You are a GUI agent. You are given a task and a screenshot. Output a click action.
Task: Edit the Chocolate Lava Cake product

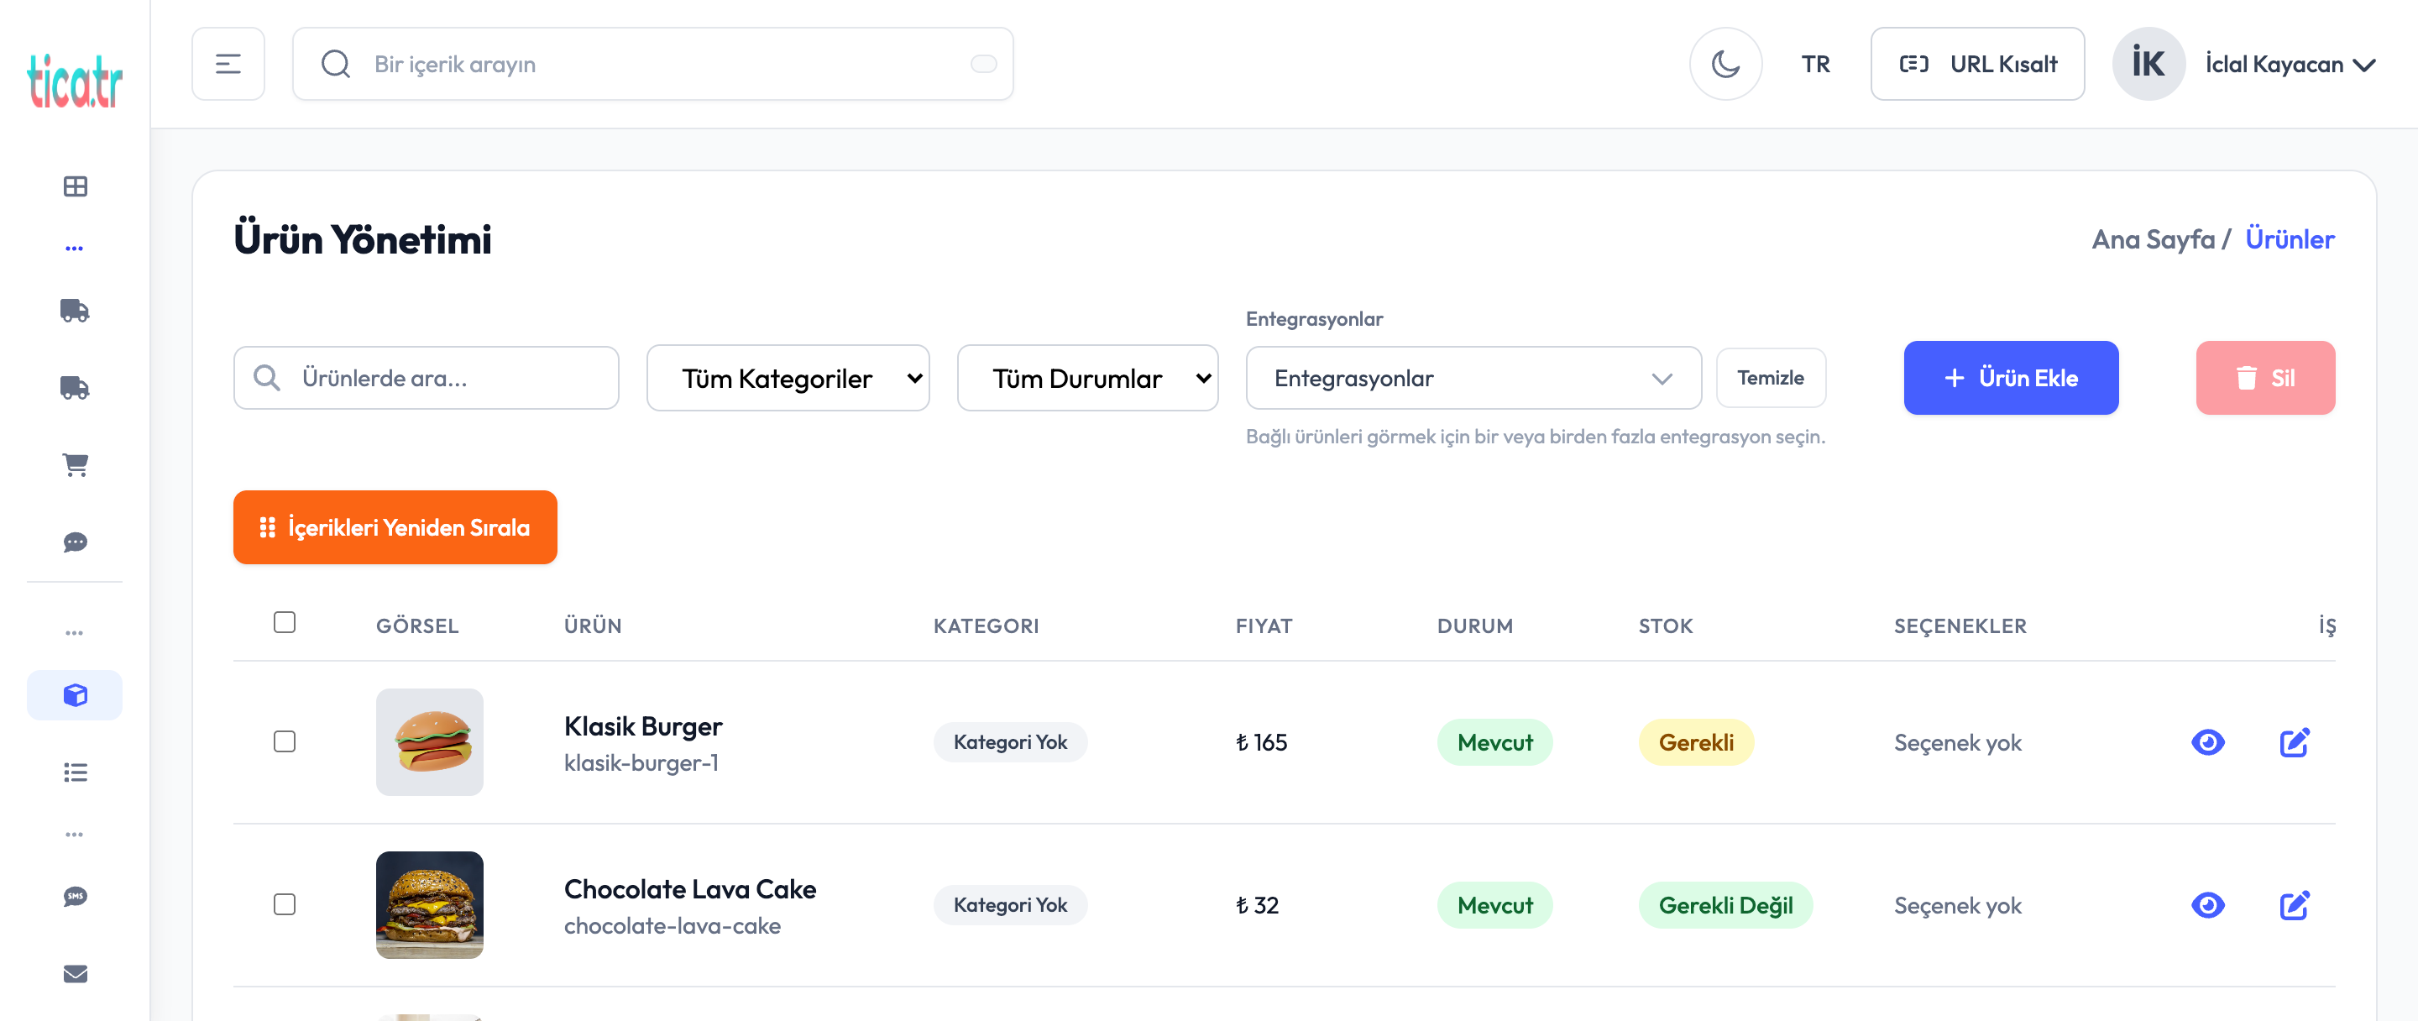click(2293, 904)
